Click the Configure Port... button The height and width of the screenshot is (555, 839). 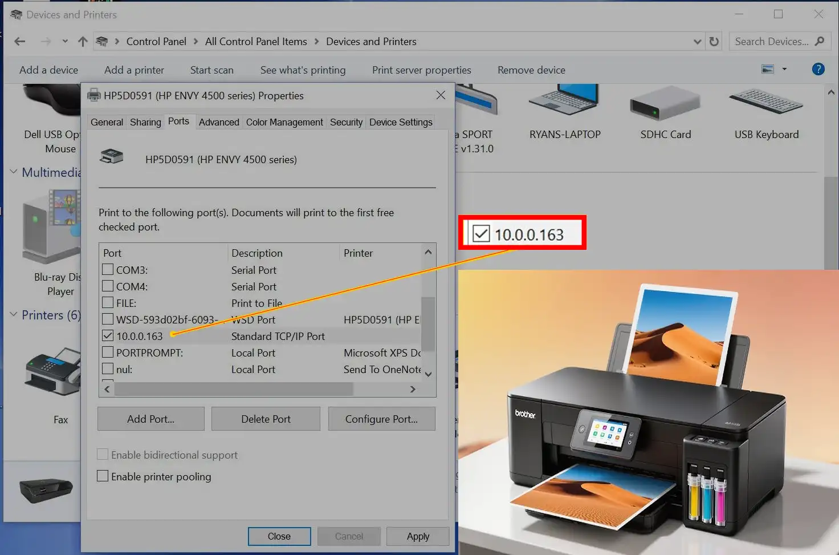point(381,419)
